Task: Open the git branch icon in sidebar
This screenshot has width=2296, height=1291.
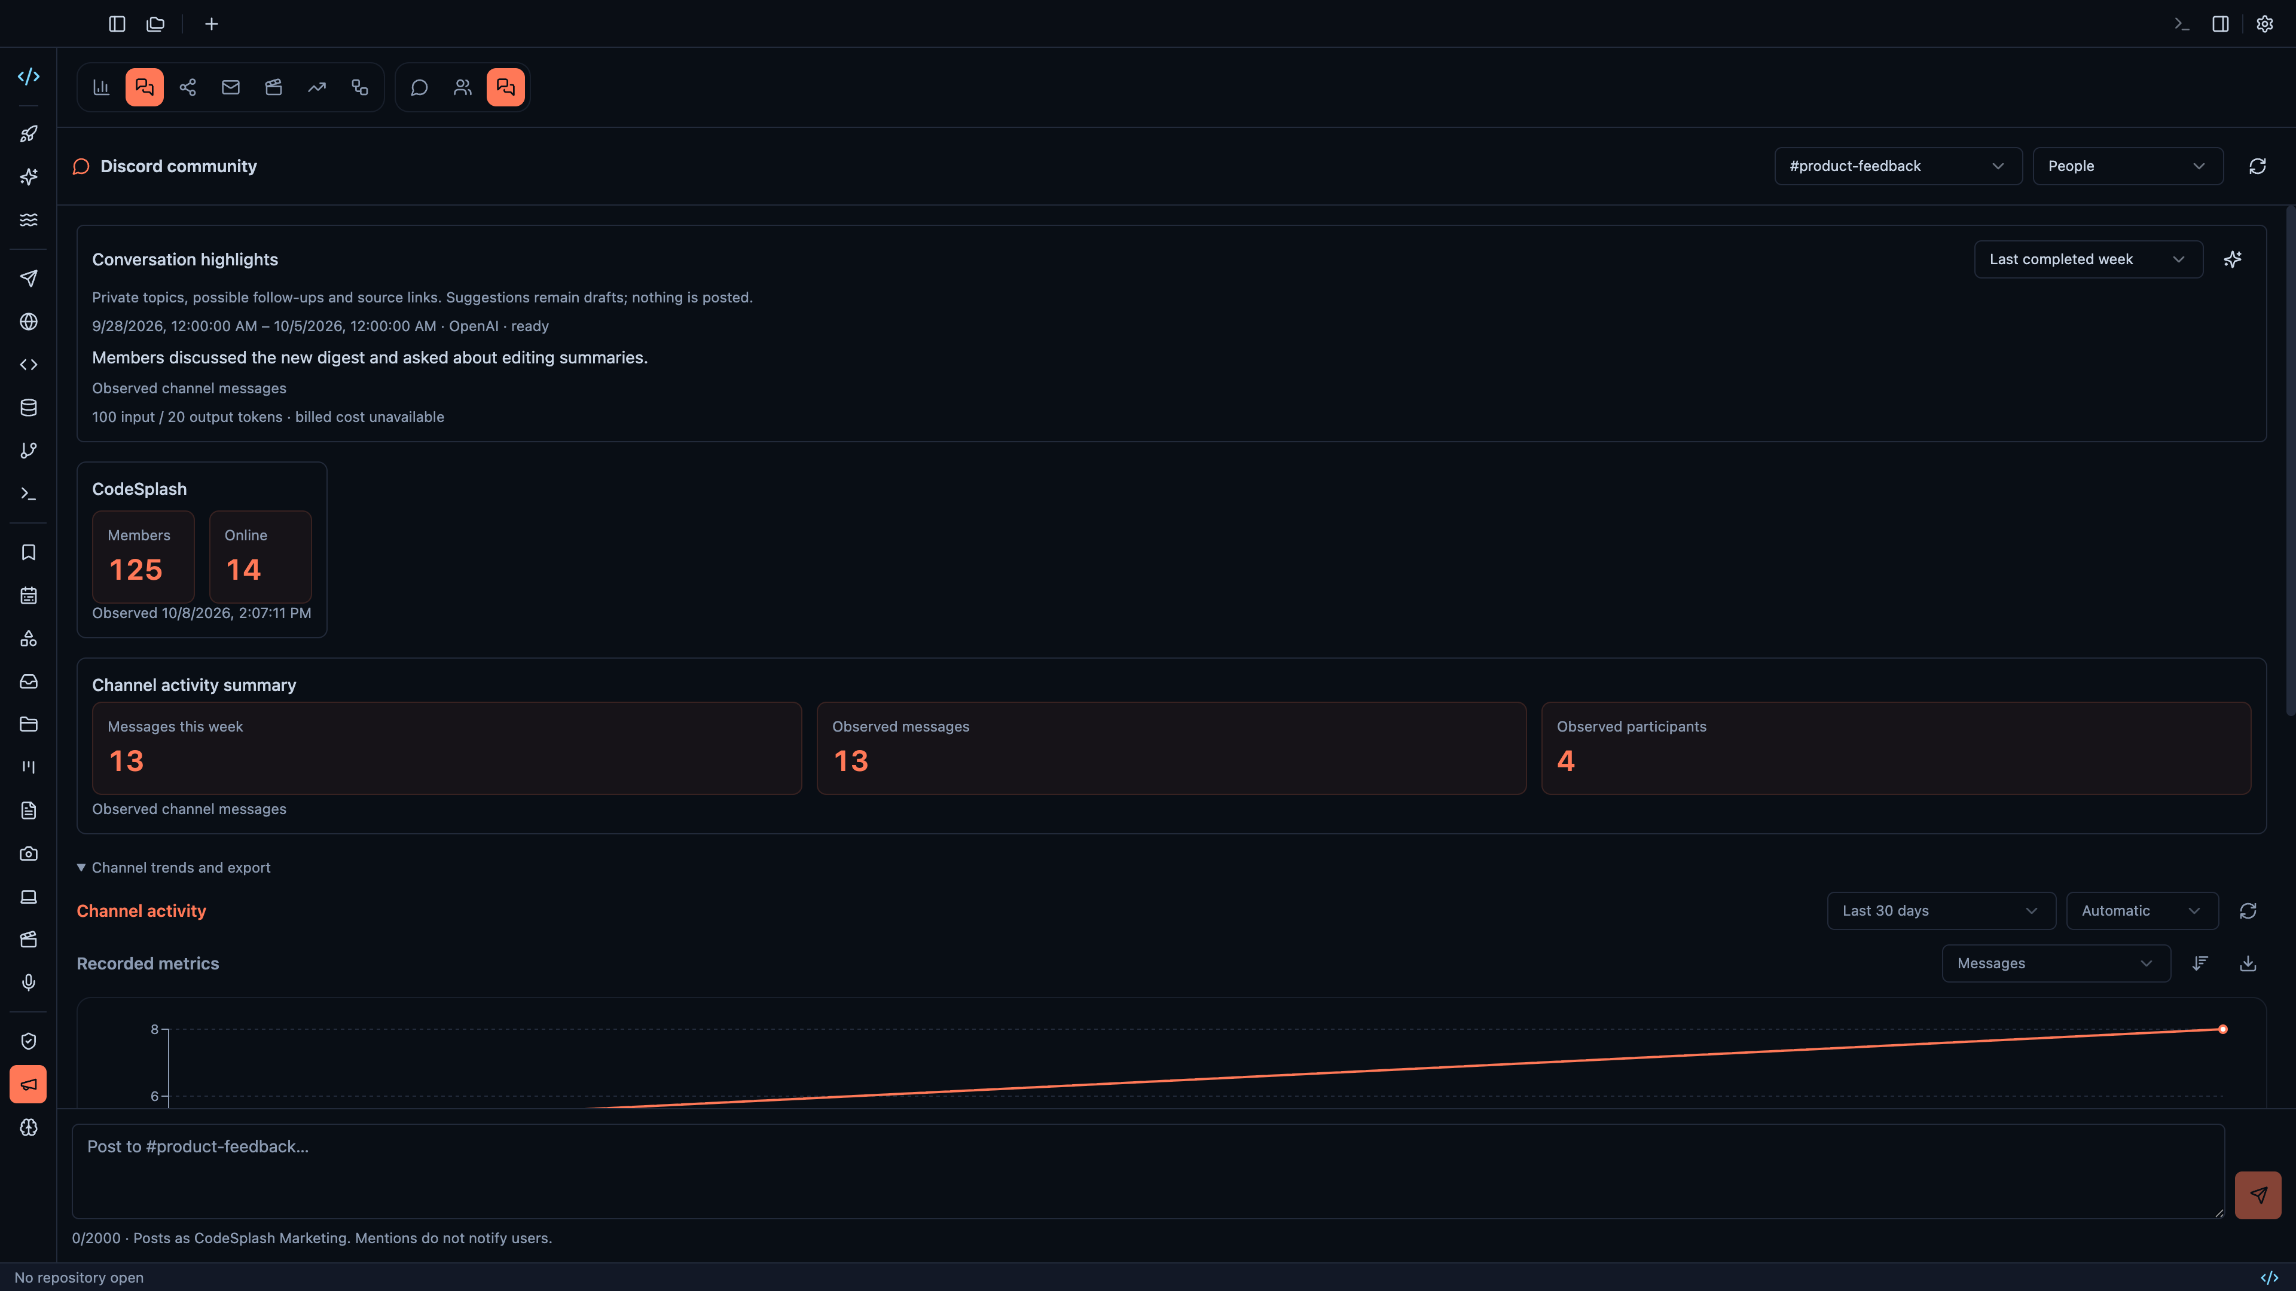Action: [x=29, y=451]
